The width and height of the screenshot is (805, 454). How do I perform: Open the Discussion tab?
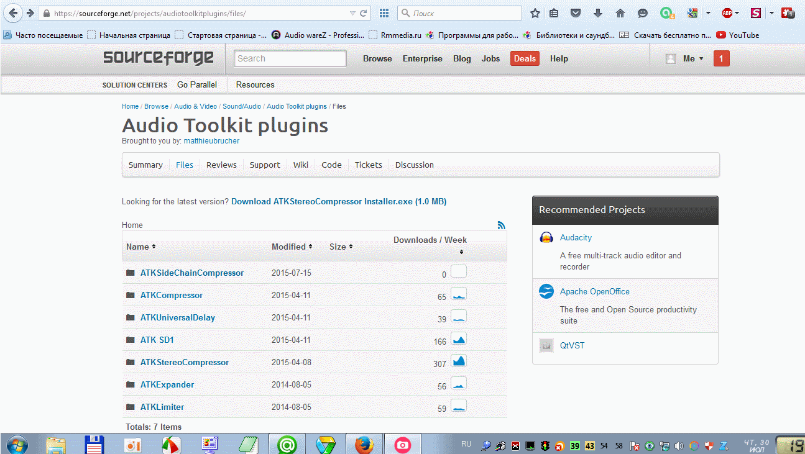coord(415,165)
